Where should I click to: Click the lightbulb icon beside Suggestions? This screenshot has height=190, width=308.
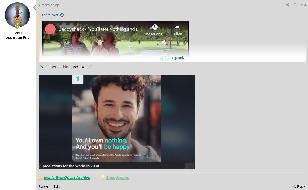pos(103,177)
